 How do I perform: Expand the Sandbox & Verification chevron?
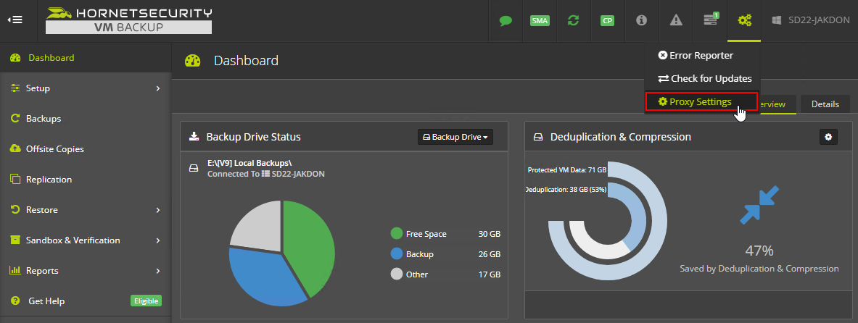pos(157,240)
